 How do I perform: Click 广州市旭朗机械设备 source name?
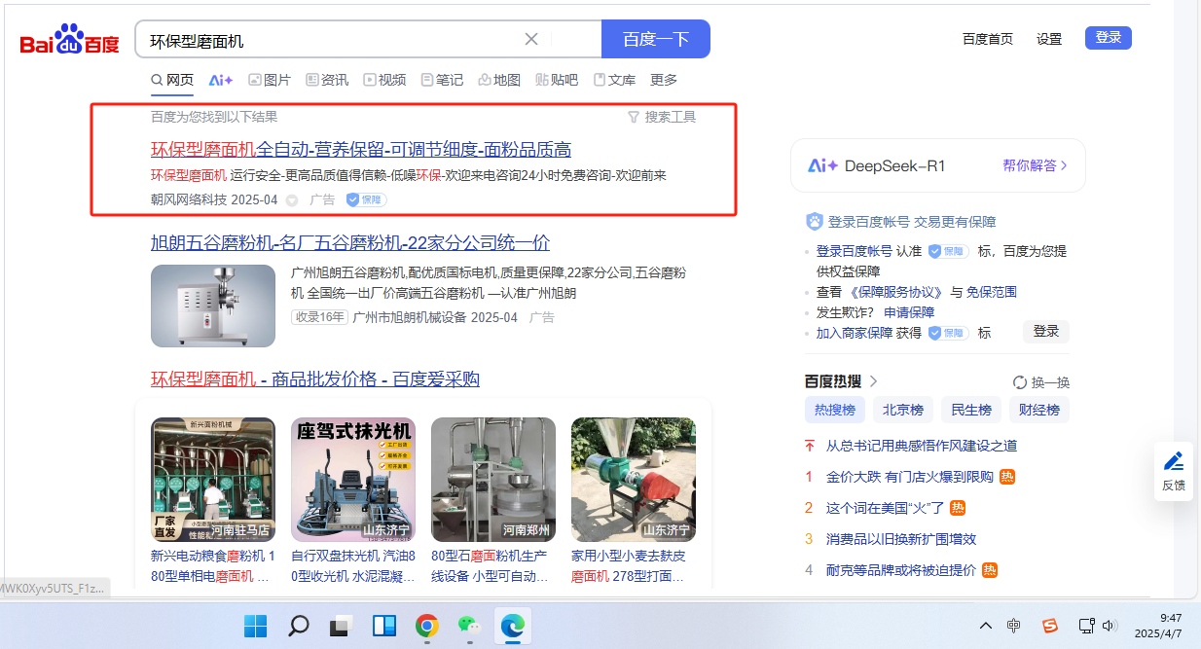(x=409, y=317)
